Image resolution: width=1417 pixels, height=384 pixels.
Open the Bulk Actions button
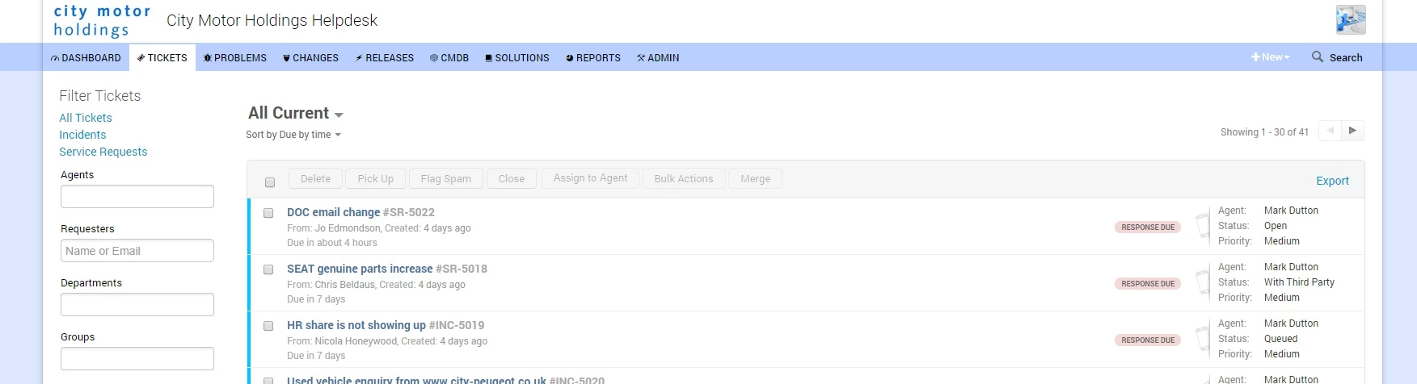(684, 178)
